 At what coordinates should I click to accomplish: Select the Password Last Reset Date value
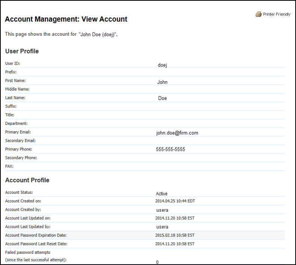pyautogui.click(x=175, y=244)
